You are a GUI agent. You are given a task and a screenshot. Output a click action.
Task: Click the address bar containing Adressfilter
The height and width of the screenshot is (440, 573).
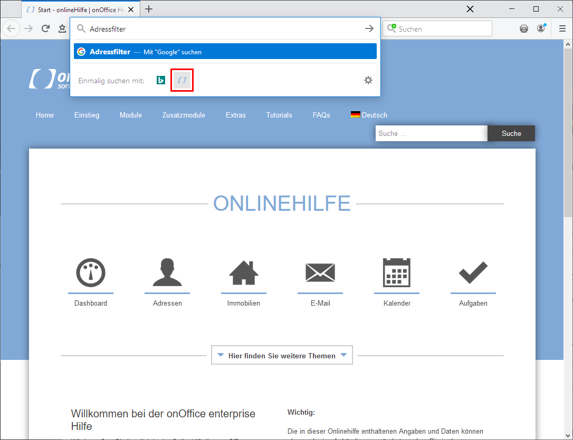click(225, 28)
